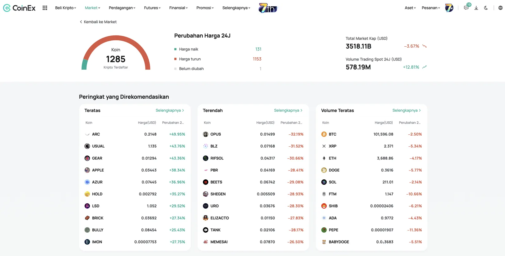Viewport: 505px width, 256px height.
Task: Click BTC price 101,596.08
Action: (x=383, y=134)
